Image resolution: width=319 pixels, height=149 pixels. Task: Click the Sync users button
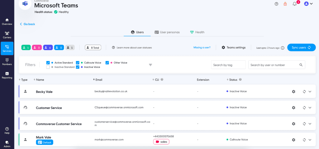(x=301, y=47)
